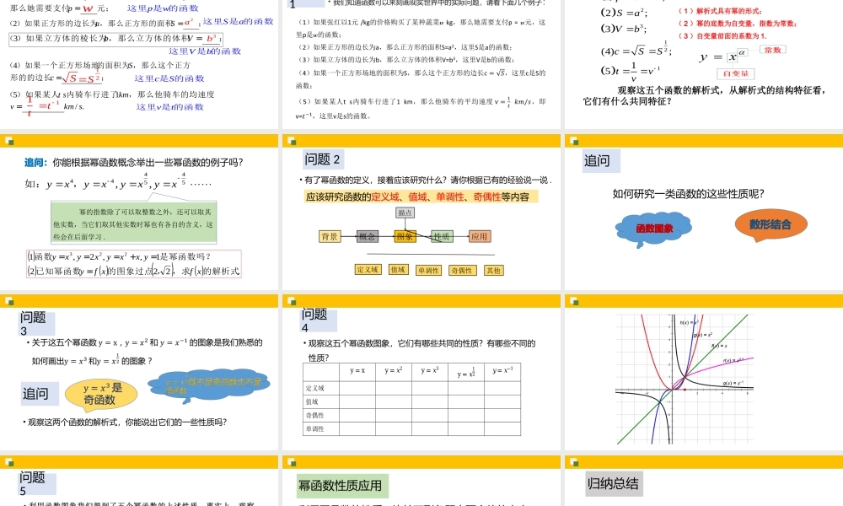Click the 概念 box in the flowchart
This screenshot has height=506, width=843.
368,237
